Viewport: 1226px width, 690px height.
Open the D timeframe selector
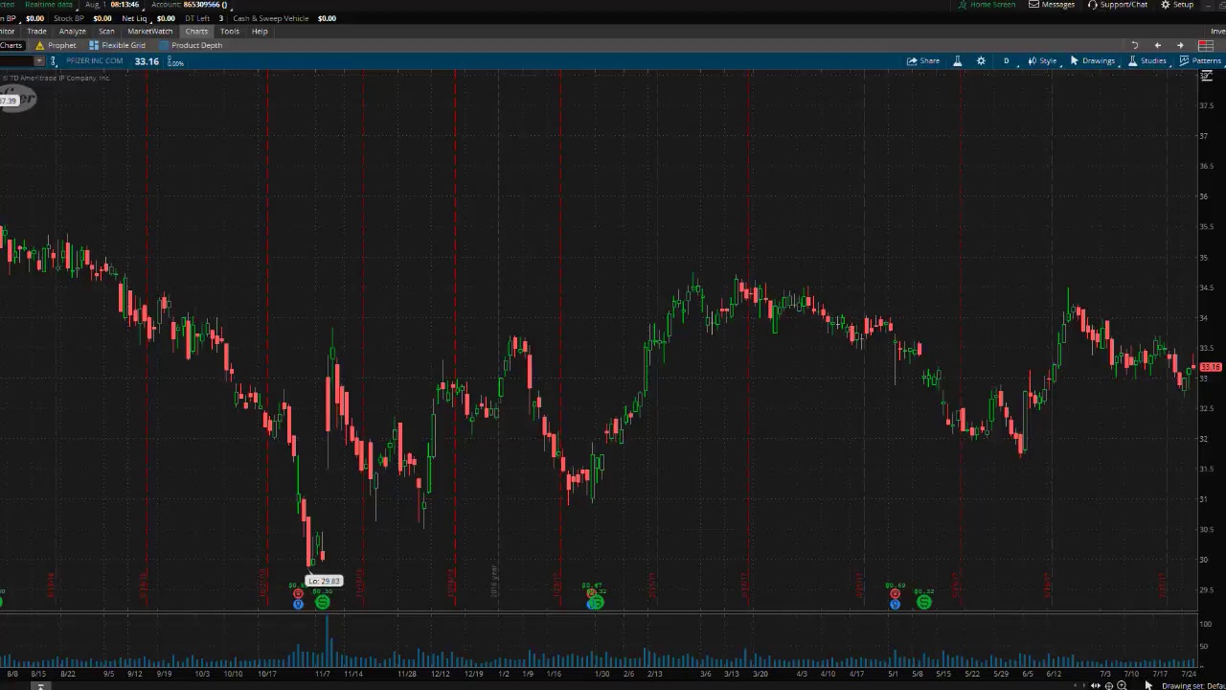(1006, 61)
